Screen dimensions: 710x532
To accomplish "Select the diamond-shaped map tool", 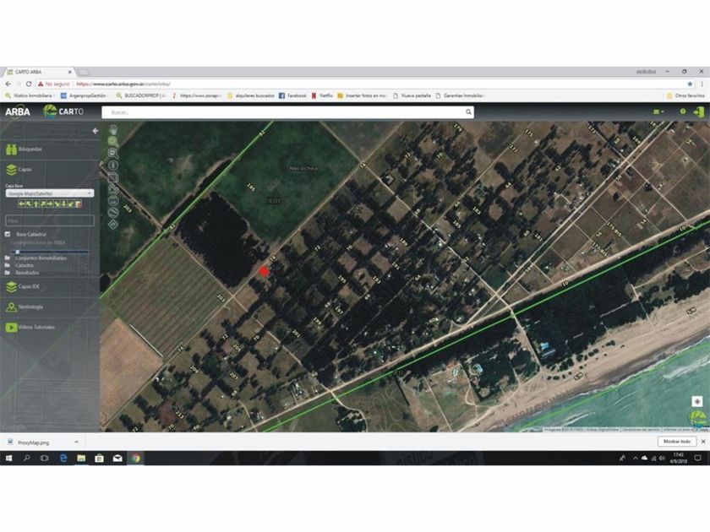I will click(113, 225).
